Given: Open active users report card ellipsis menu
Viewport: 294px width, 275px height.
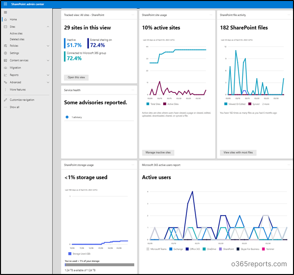Looking at the screenshot, I should 289,165.
